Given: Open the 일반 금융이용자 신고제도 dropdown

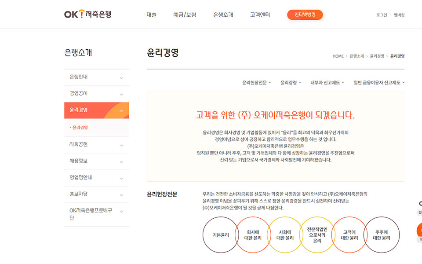Looking at the screenshot, I should pos(379,82).
